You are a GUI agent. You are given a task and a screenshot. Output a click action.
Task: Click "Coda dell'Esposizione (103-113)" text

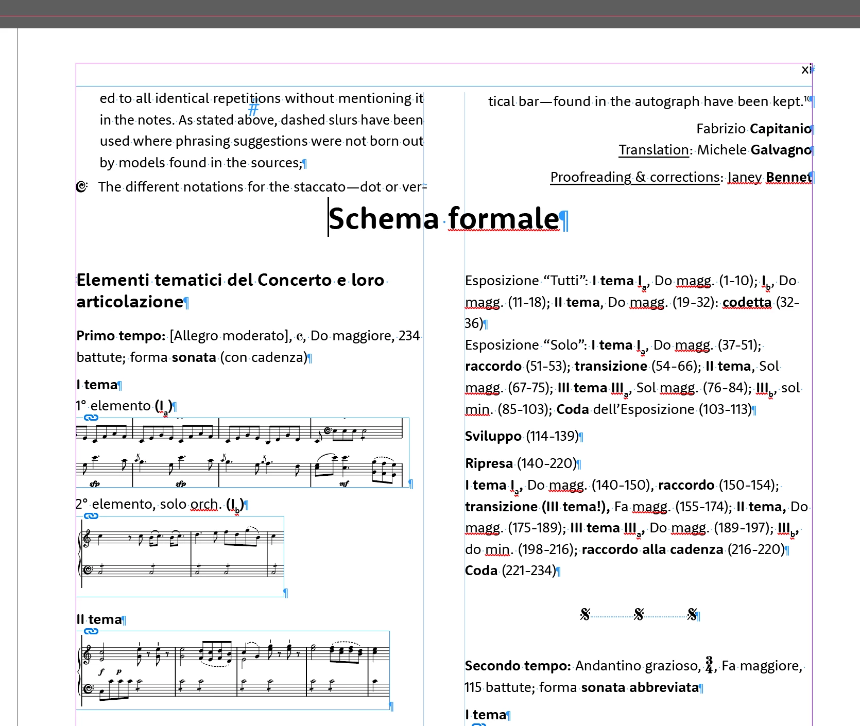[654, 409]
